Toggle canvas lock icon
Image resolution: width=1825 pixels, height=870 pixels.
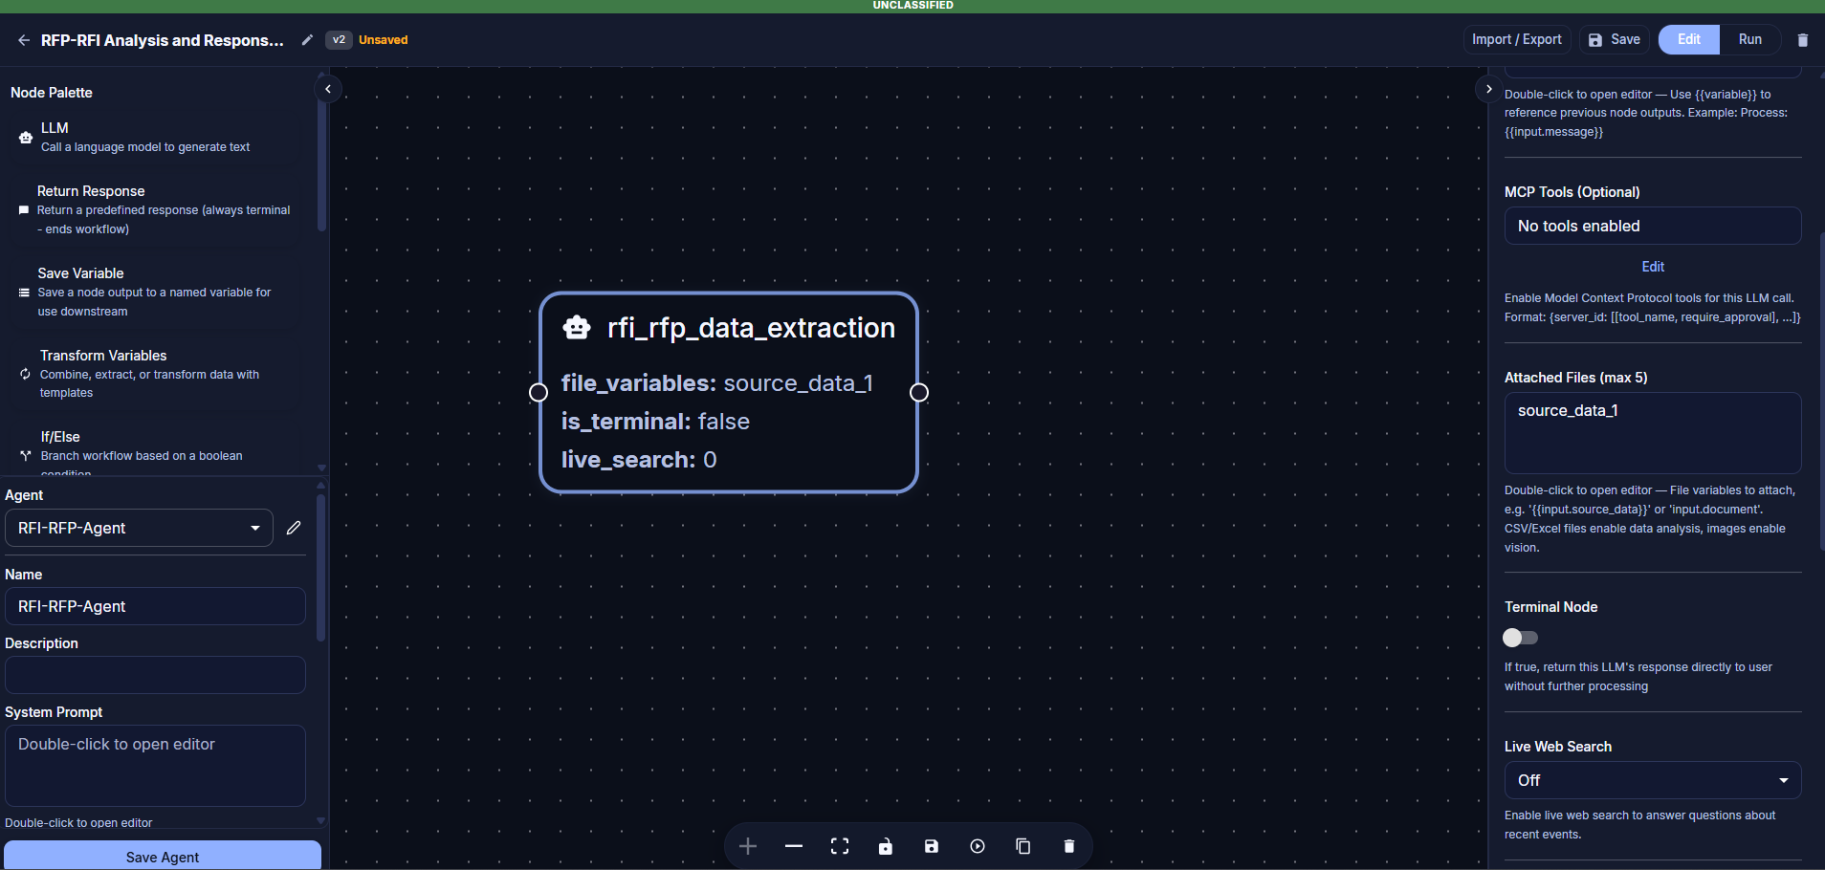pos(886,846)
